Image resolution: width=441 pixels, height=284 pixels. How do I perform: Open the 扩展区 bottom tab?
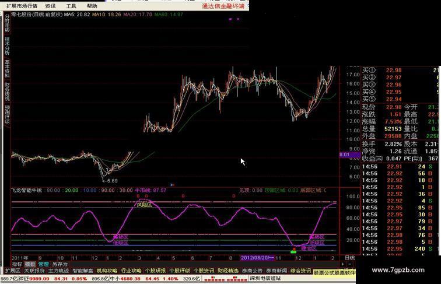[13, 271]
